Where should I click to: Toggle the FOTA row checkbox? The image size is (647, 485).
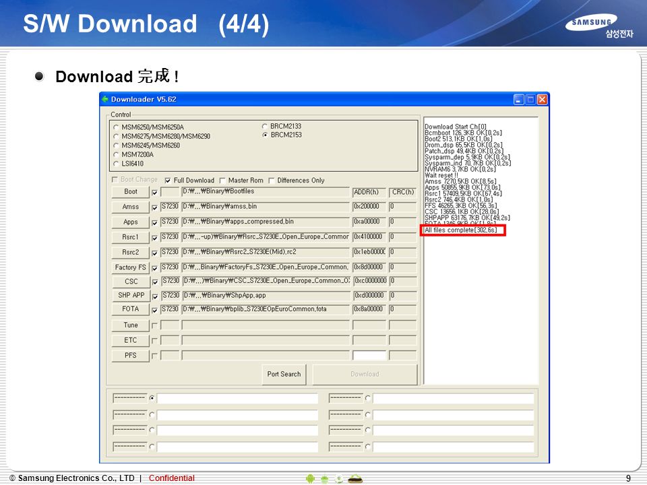click(x=155, y=310)
